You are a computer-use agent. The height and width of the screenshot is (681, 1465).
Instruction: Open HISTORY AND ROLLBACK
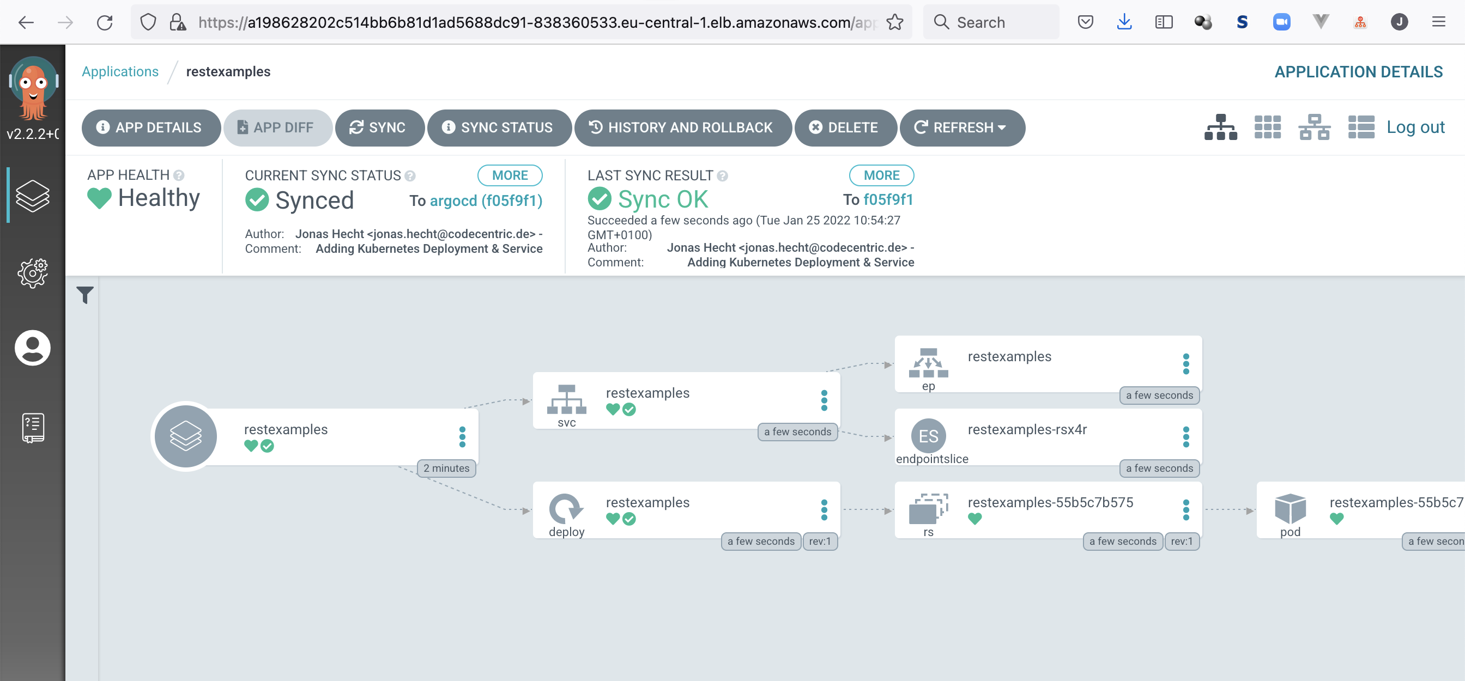coord(682,127)
